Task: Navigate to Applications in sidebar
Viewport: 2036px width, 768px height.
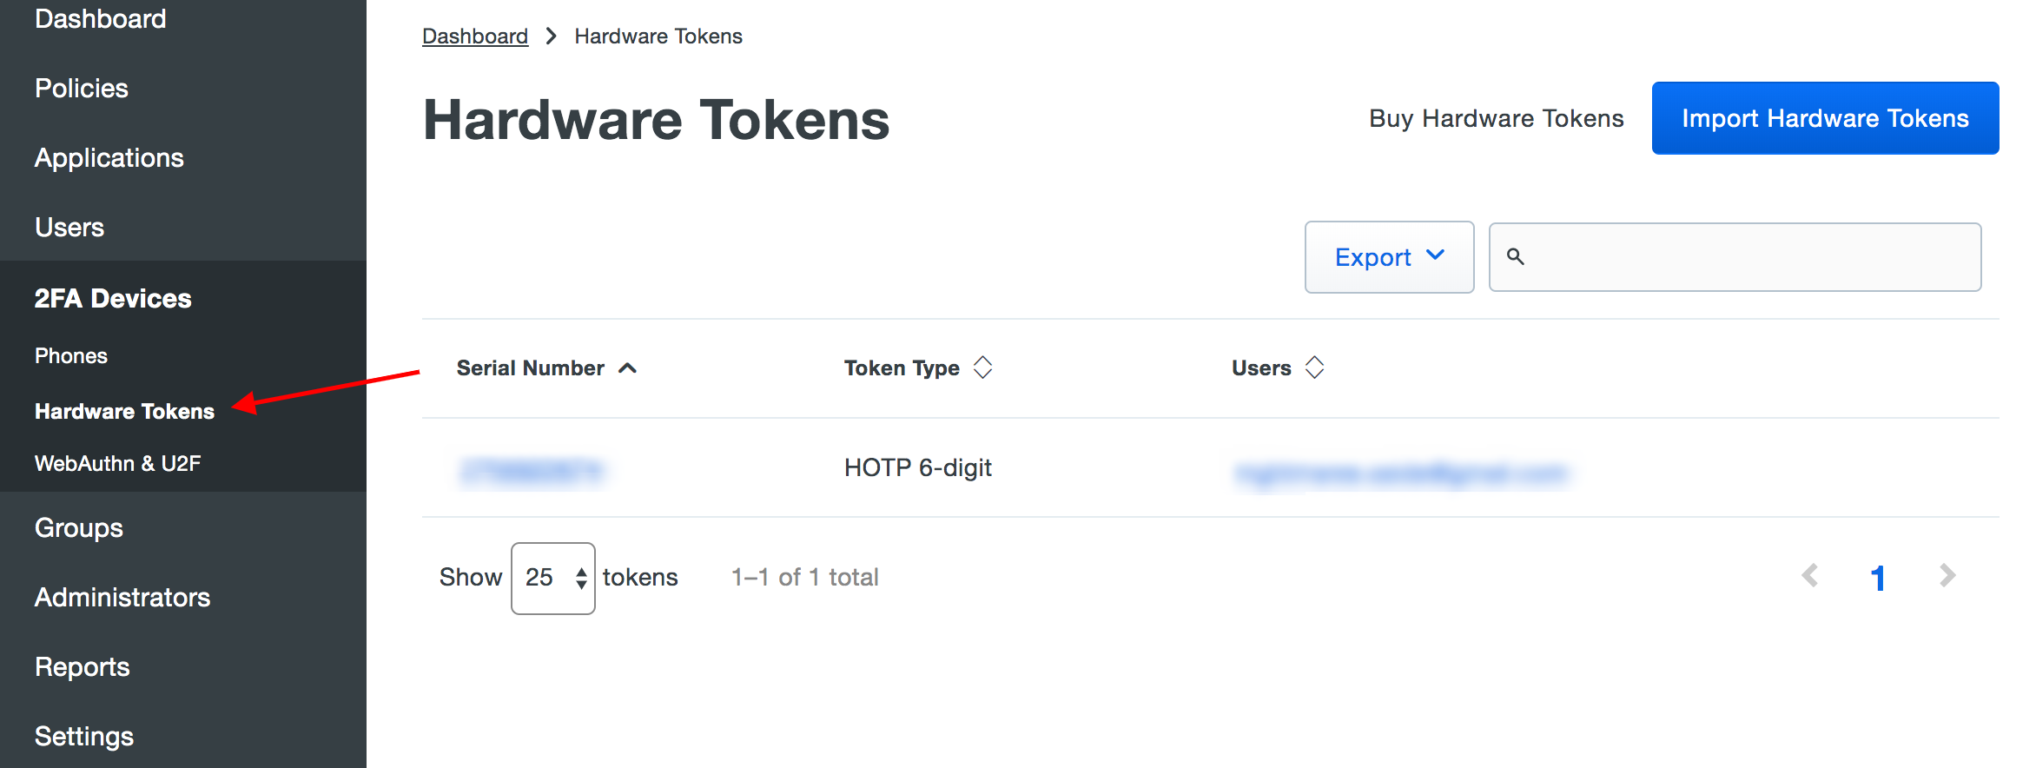Action: 109,158
